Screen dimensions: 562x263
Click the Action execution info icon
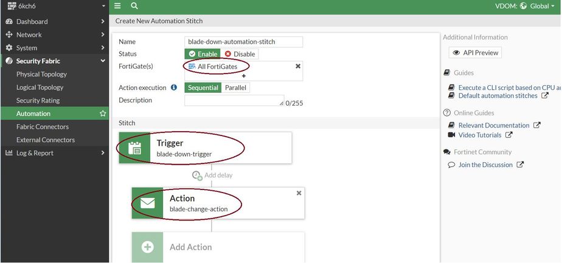pyautogui.click(x=174, y=87)
